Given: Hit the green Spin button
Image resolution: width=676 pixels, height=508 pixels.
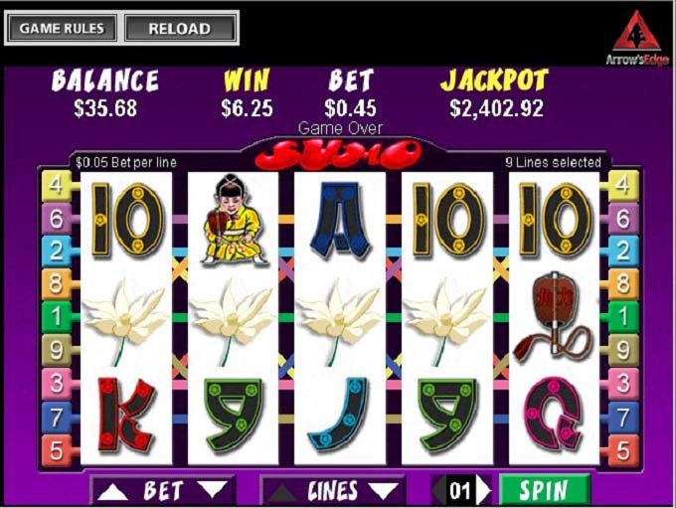Looking at the screenshot, I should [544, 490].
